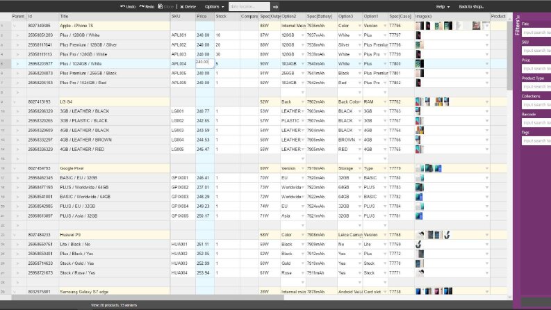Click the Stock column header
The width and height of the screenshot is (551, 310).
click(x=227, y=17)
